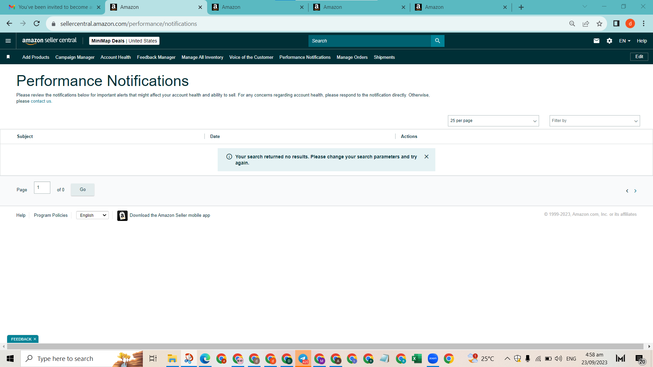653x367 pixels.
Task: Go to previous page arrow
Action: pyautogui.click(x=627, y=191)
